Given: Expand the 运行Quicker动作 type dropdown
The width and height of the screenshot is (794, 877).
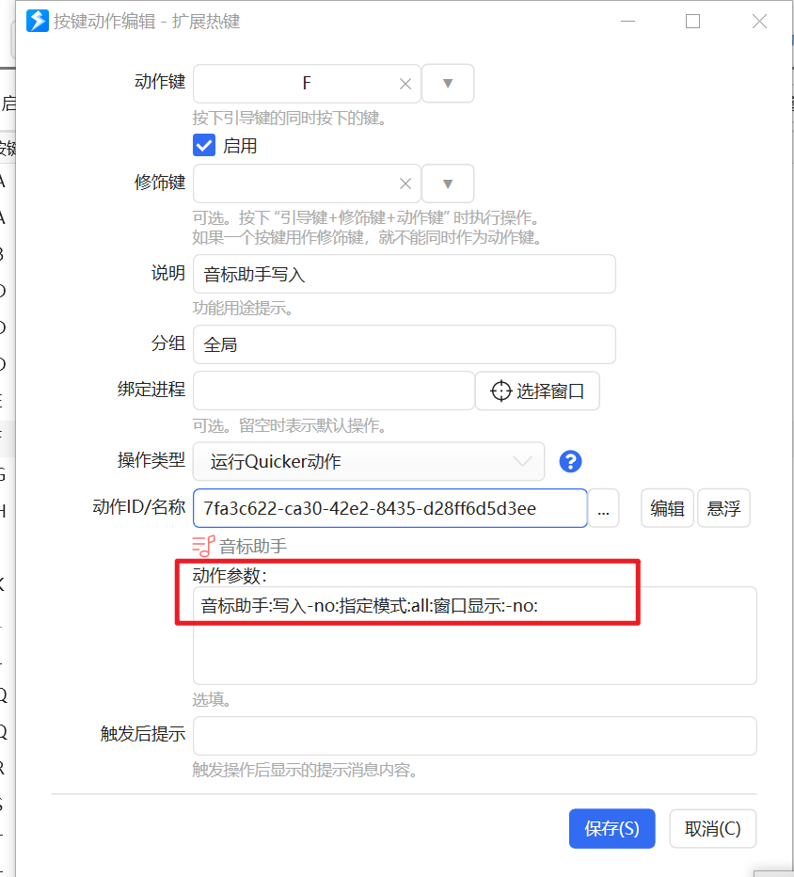Looking at the screenshot, I should point(369,461).
